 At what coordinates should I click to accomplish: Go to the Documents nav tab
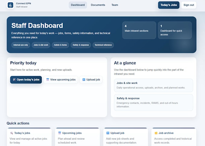98,5
